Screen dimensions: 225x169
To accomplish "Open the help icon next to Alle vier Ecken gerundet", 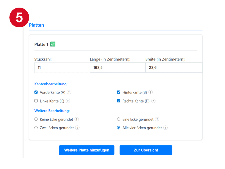I will (x=165, y=128).
